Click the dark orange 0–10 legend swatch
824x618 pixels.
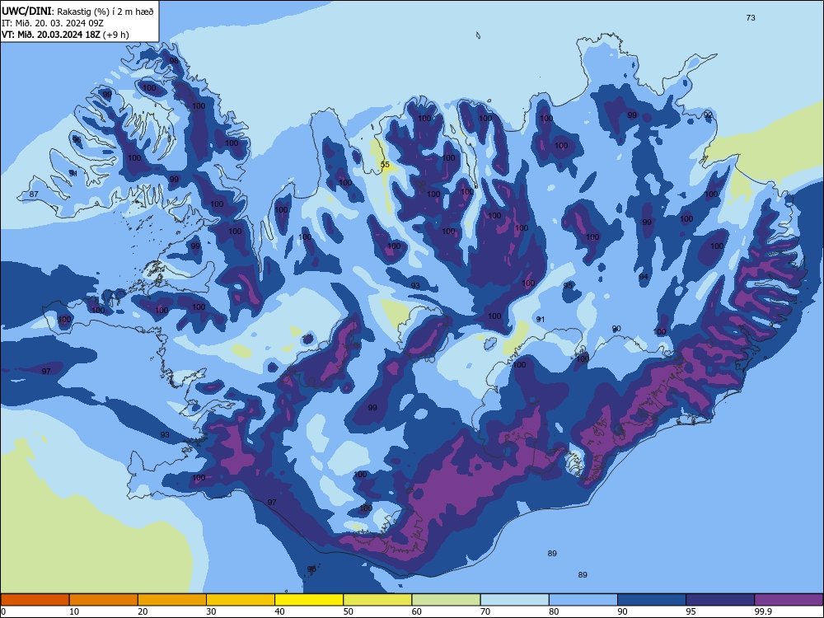35,600
